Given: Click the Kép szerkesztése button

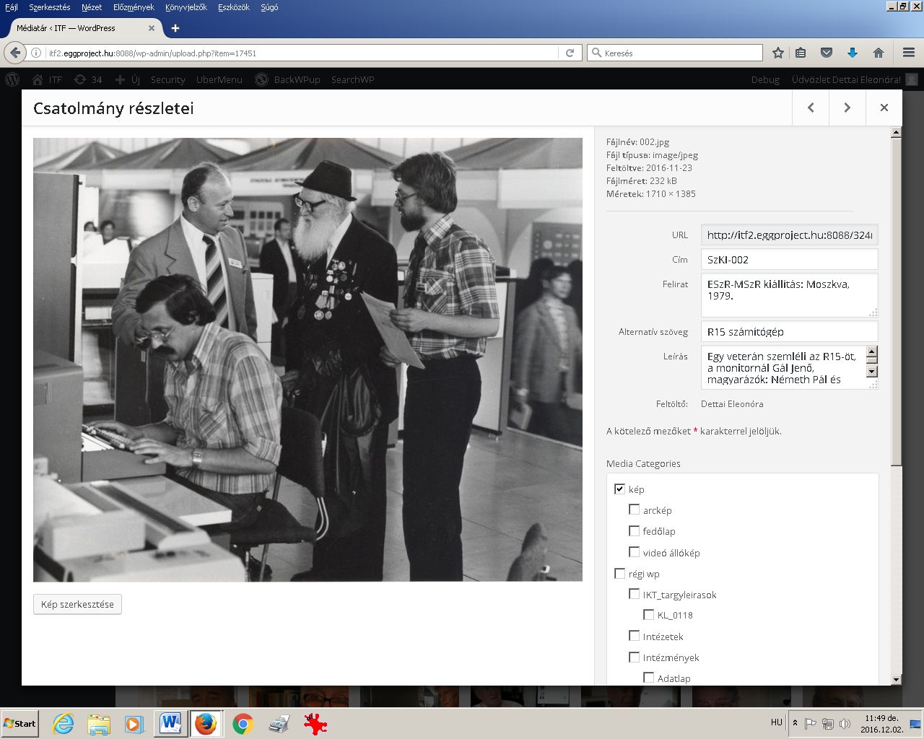Looking at the screenshot, I should click(77, 604).
